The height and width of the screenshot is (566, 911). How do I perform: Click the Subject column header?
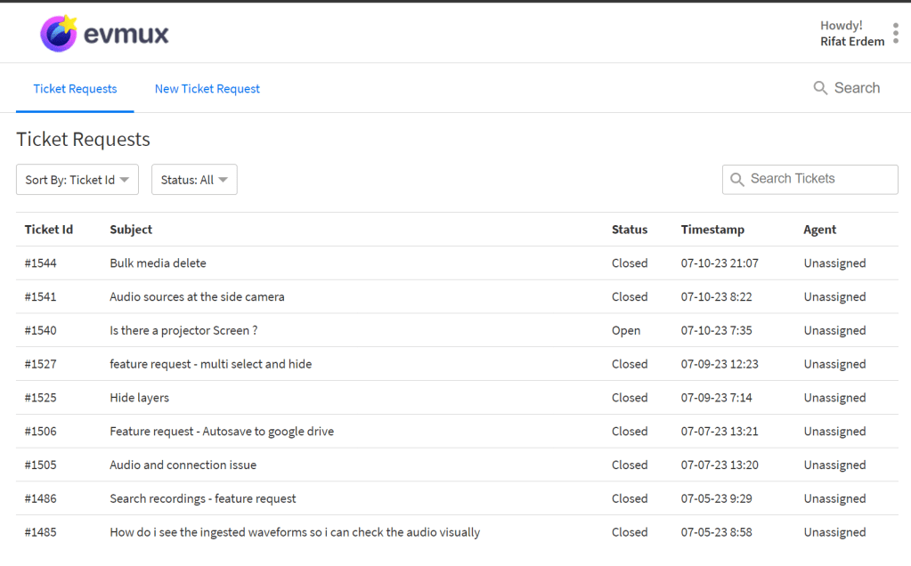coord(131,230)
